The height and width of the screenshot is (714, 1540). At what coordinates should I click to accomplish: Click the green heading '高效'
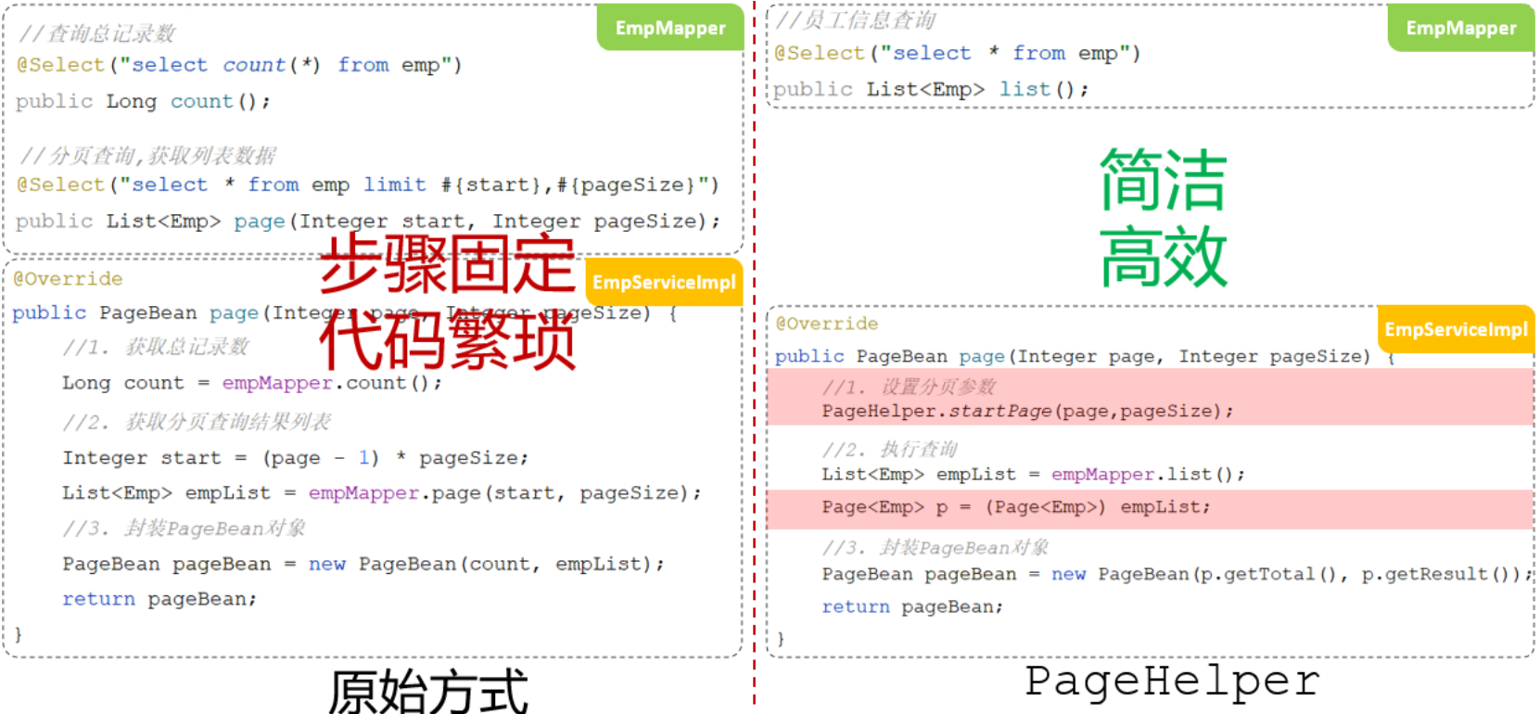tap(1164, 256)
